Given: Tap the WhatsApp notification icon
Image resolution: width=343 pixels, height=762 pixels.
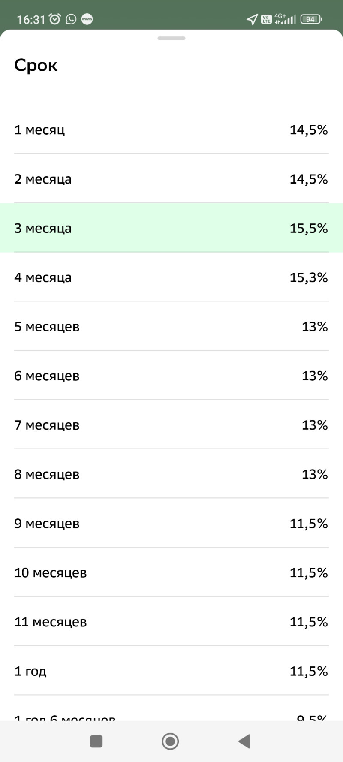Looking at the screenshot, I should pos(71,19).
